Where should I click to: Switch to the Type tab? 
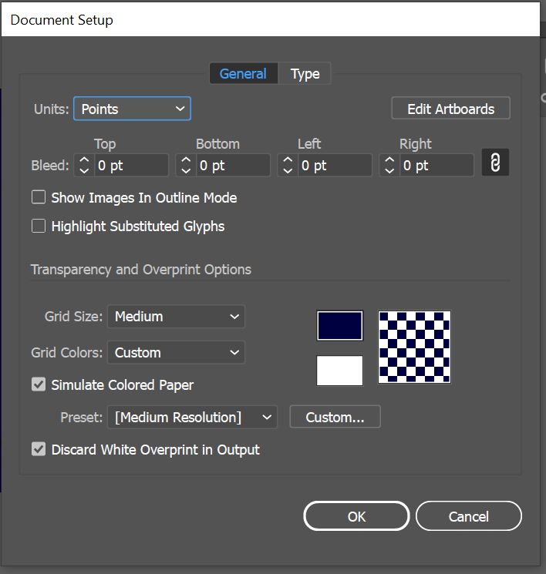(305, 74)
